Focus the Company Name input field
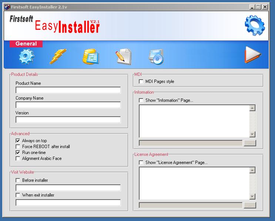 click(x=68, y=105)
